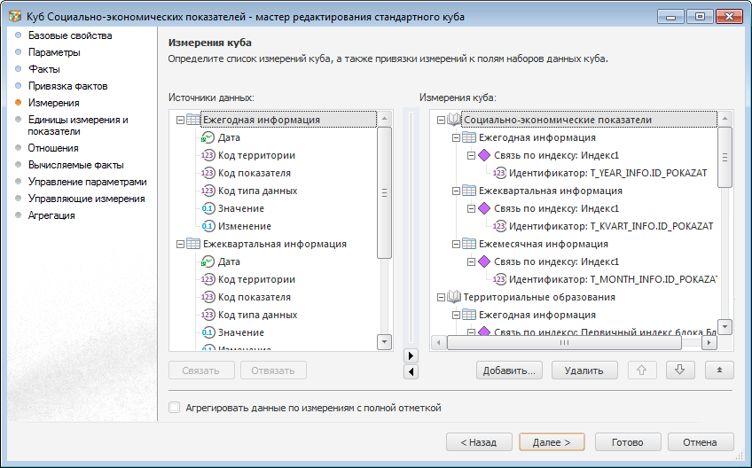The height and width of the screenshot is (468, 752).
Task: Click the move-to-top double arrow button
Action: pyautogui.click(x=719, y=370)
